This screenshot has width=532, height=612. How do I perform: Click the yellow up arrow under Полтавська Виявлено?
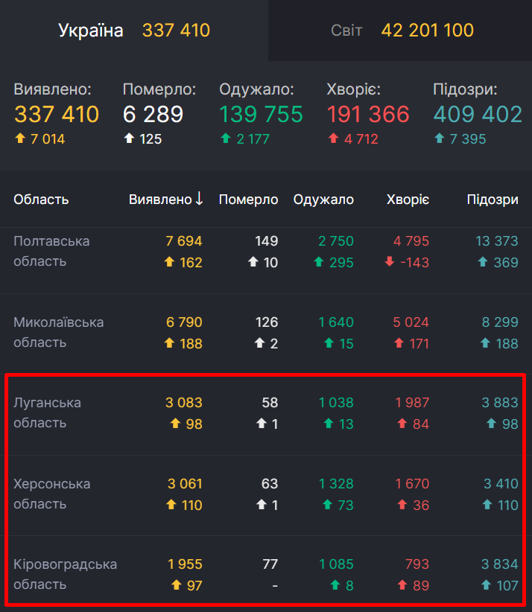click(x=168, y=261)
